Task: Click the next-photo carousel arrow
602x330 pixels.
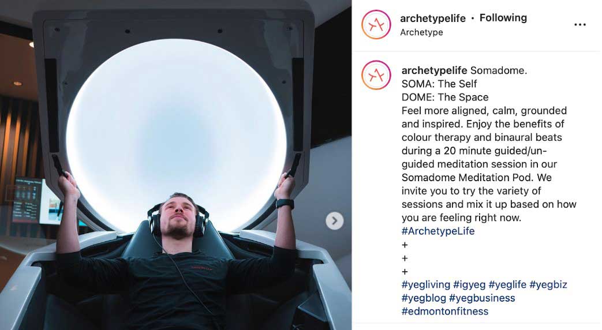Action: click(x=334, y=220)
